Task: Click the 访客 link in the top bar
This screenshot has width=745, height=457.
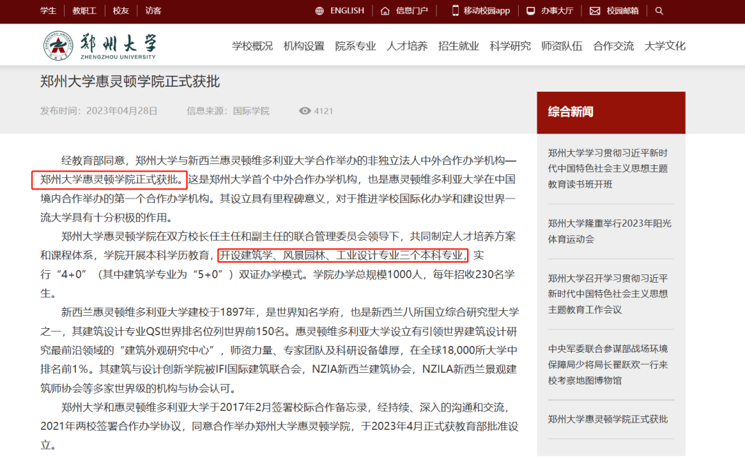Action: point(152,10)
